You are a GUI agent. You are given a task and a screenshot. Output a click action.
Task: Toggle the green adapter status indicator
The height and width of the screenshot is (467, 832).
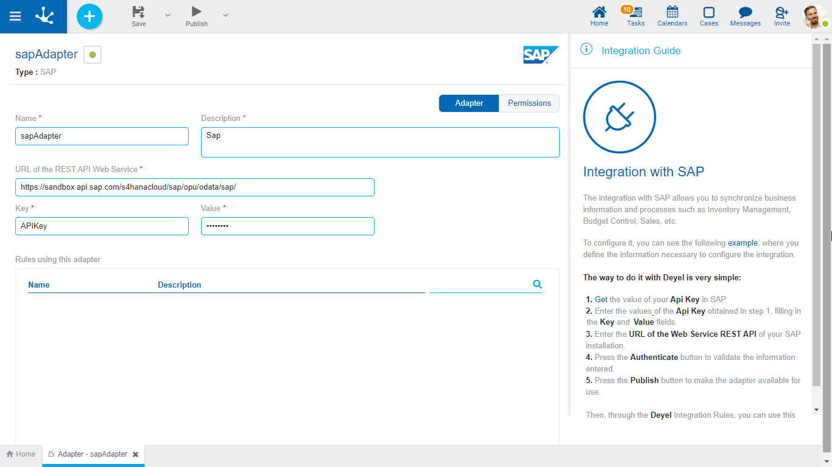(x=93, y=55)
